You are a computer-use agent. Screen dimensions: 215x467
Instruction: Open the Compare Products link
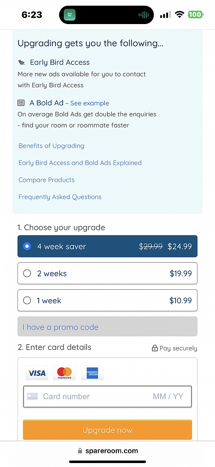[47, 180]
